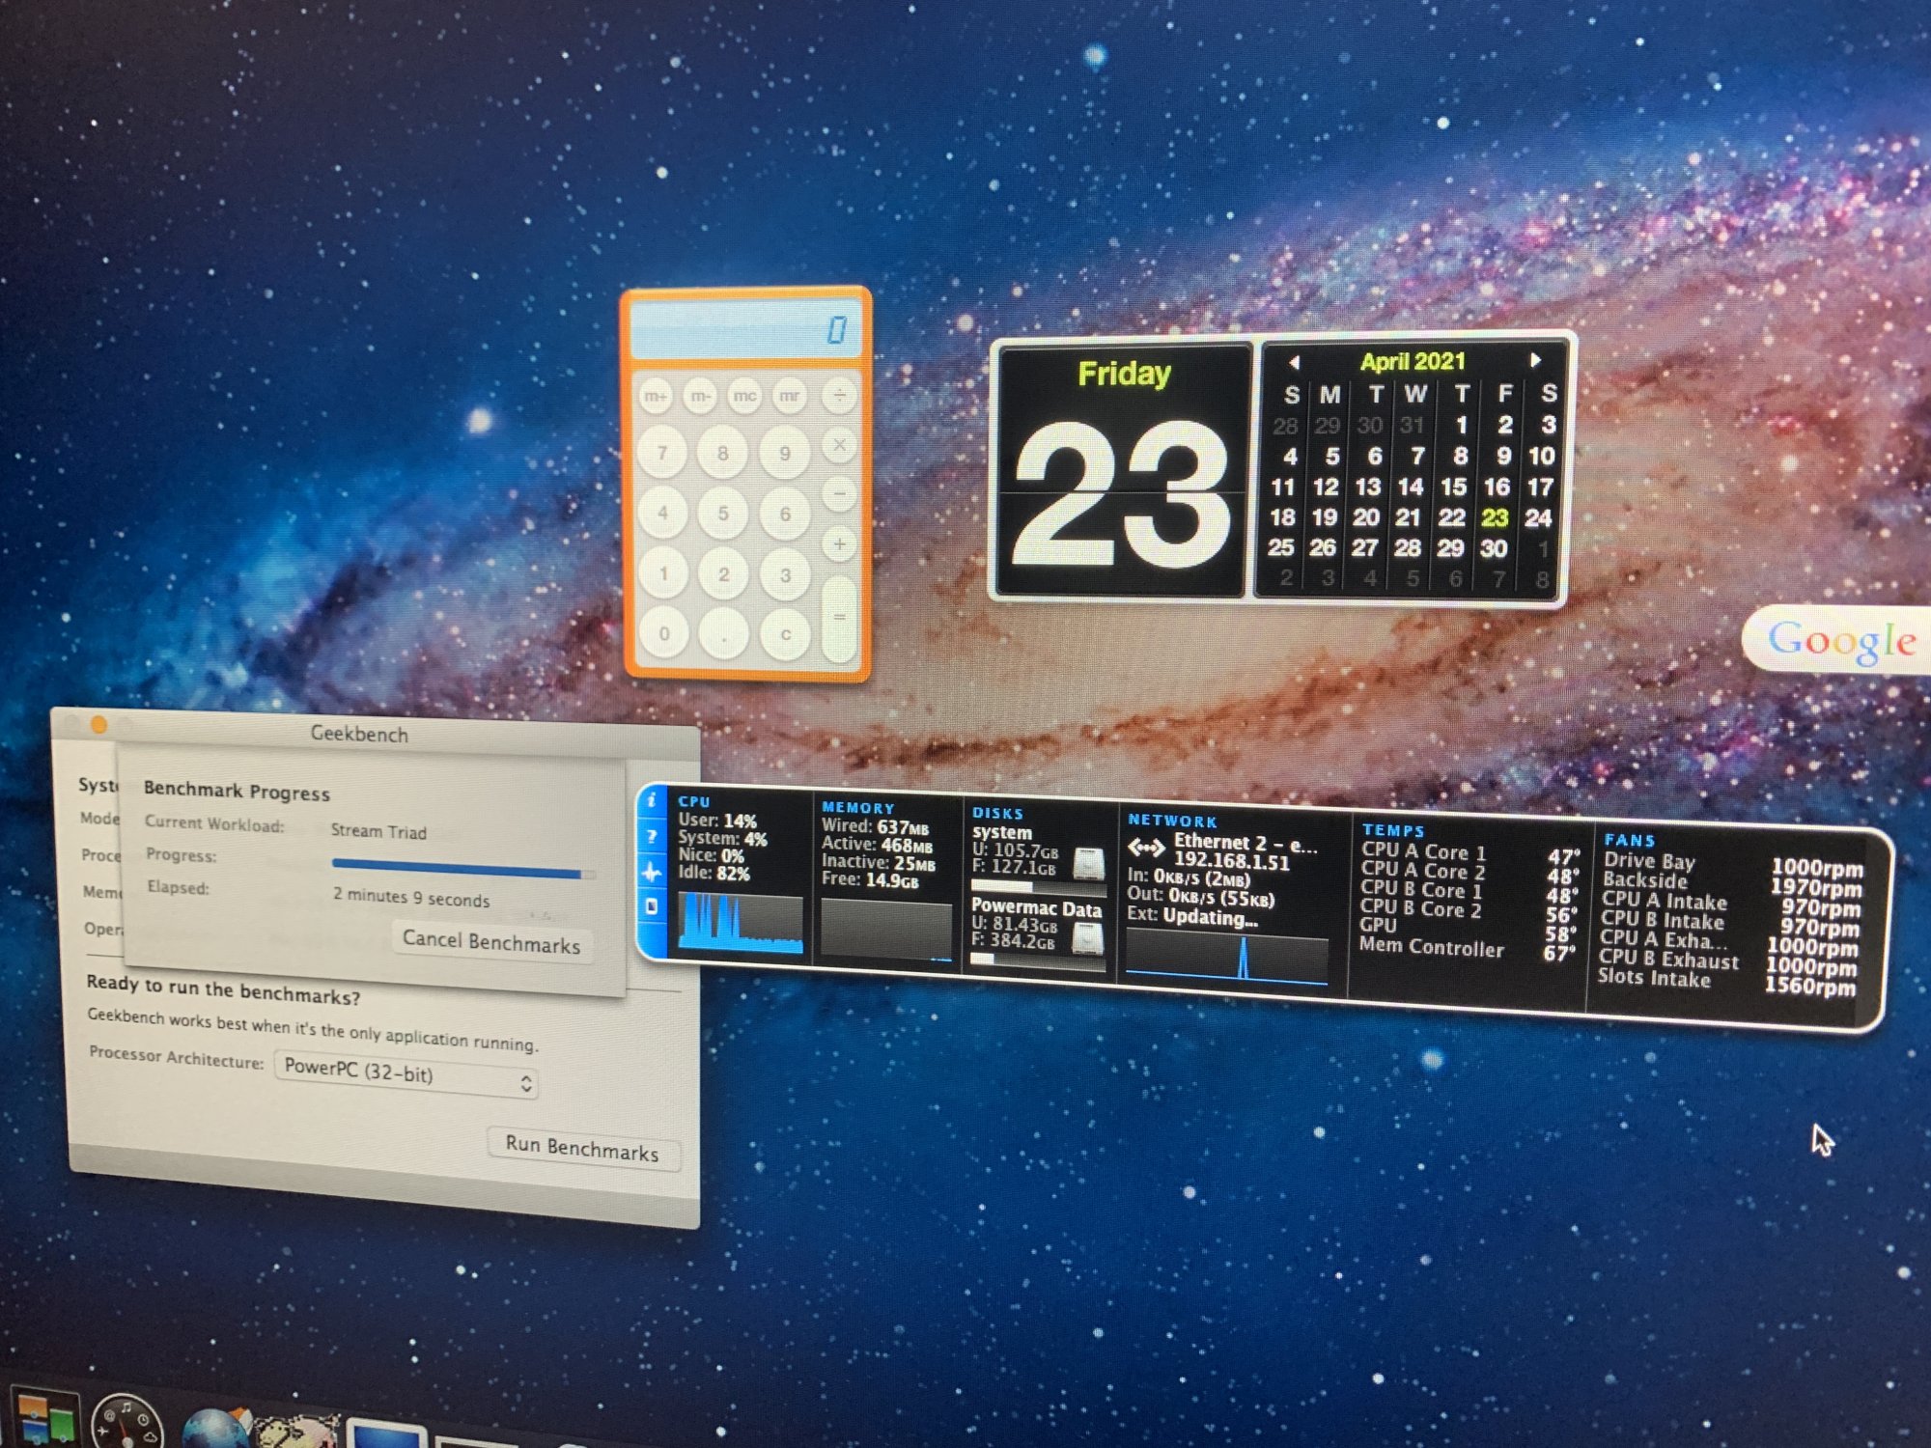Minimize Geekbench with the orange button

98,725
